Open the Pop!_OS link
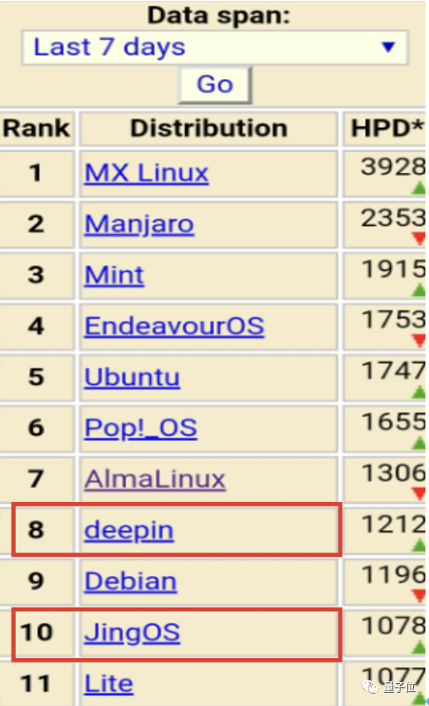This screenshot has width=429, height=706. pos(140,428)
